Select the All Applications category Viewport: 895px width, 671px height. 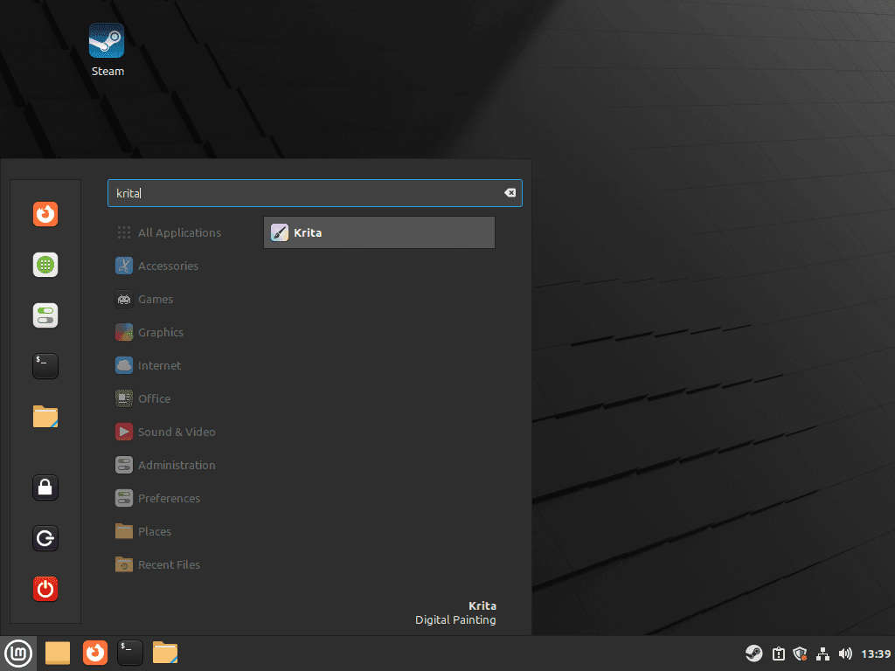179,232
